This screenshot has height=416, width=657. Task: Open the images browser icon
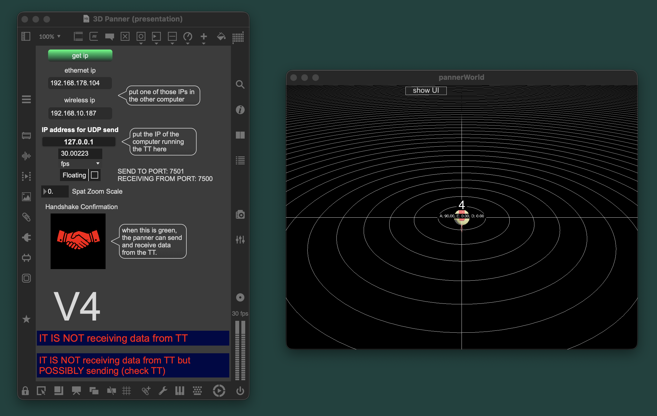pyautogui.click(x=26, y=196)
